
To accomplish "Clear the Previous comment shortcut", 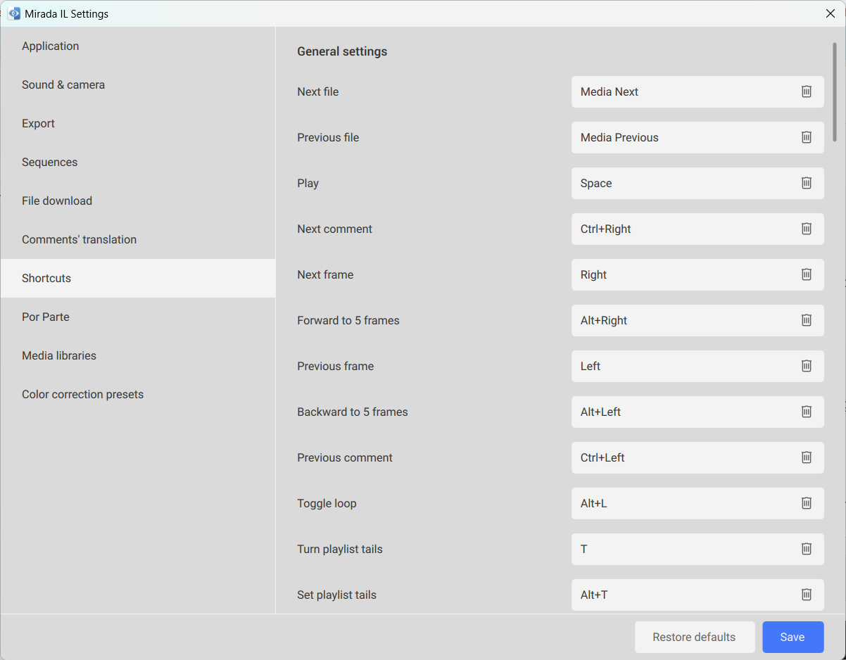I will pos(807,457).
